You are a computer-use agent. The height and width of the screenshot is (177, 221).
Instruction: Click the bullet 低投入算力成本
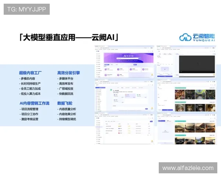pyautogui.click(x=30, y=94)
